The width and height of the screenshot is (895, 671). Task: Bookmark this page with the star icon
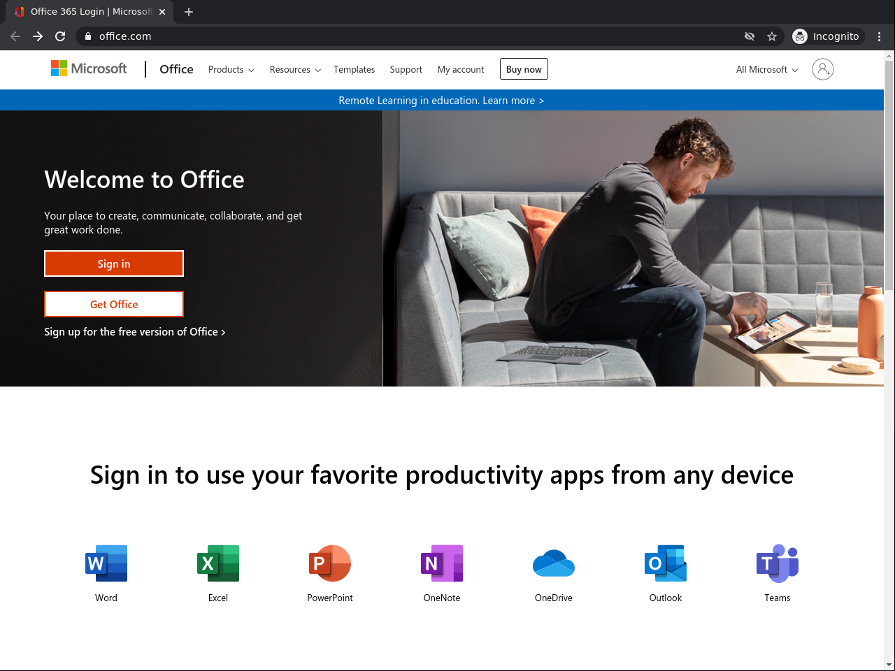[772, 36]
